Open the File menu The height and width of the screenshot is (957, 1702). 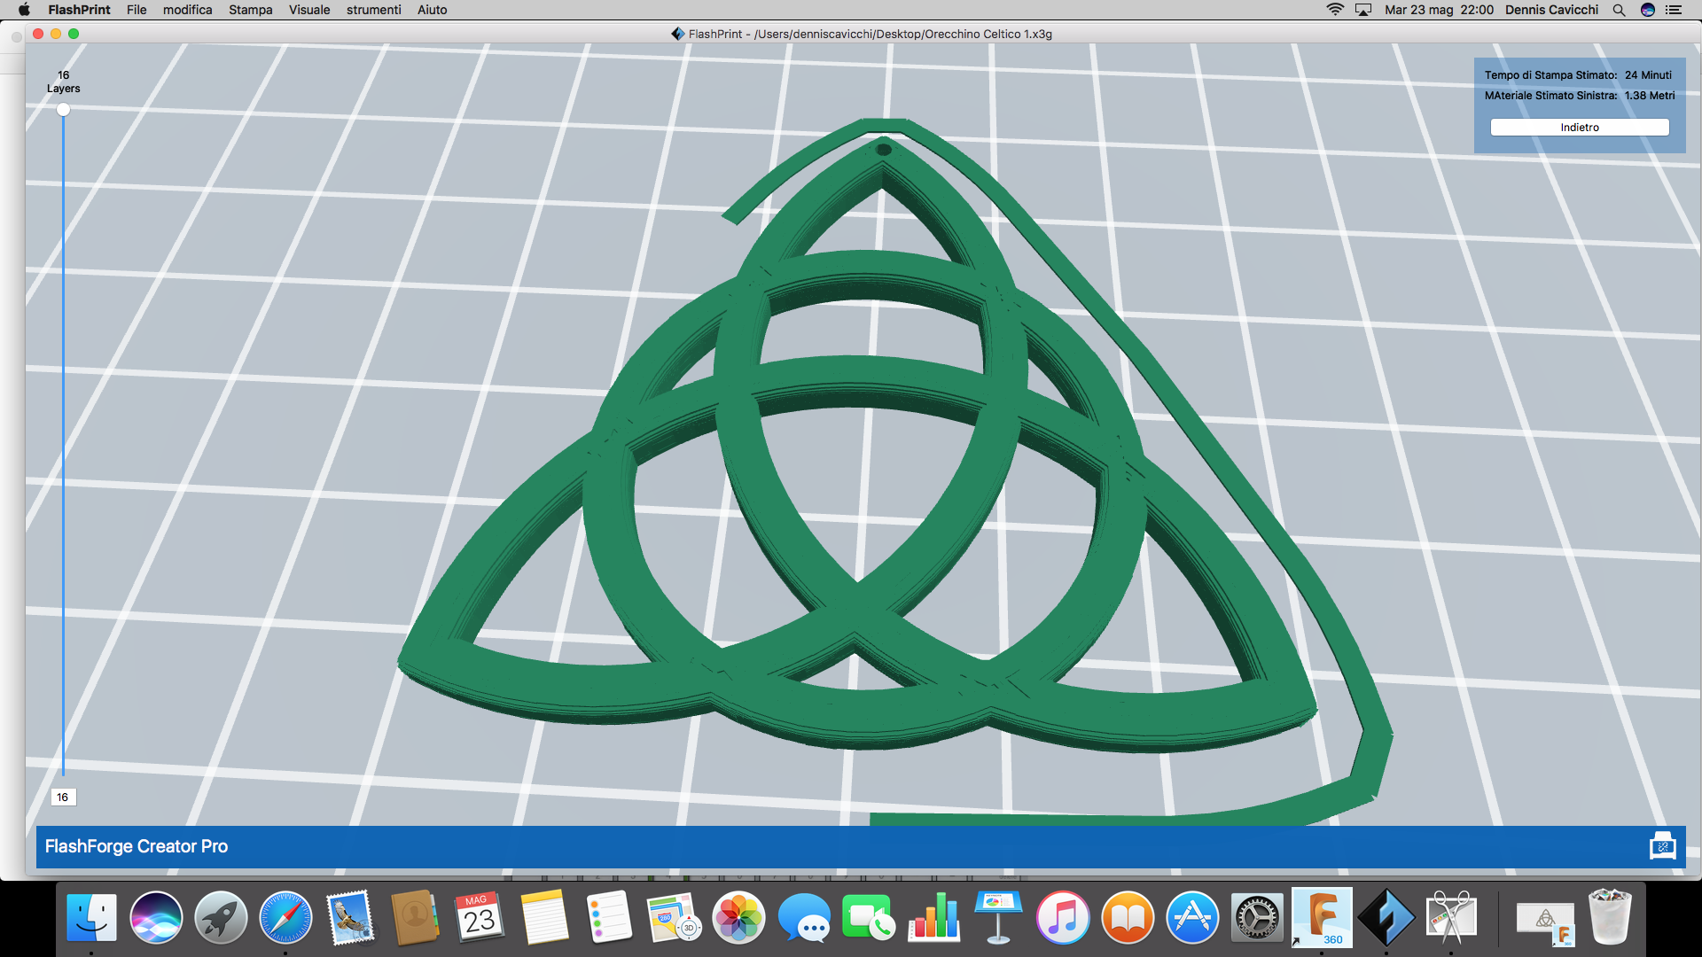click(137, 10)
